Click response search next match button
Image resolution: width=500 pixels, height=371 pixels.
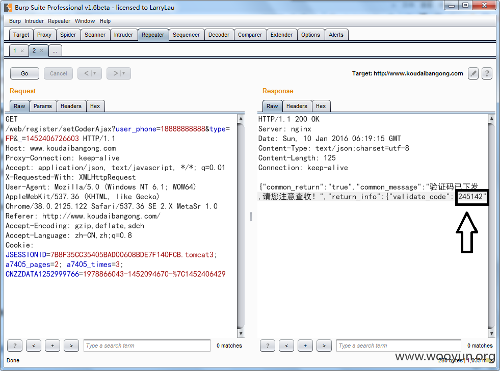(x=324, y=346)
